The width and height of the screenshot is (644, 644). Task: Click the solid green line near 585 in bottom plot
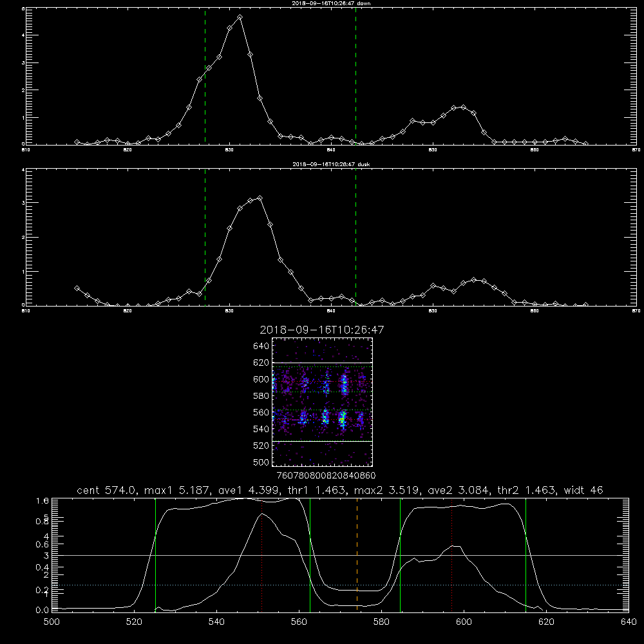pyautogui.click(x=400, y=554)
